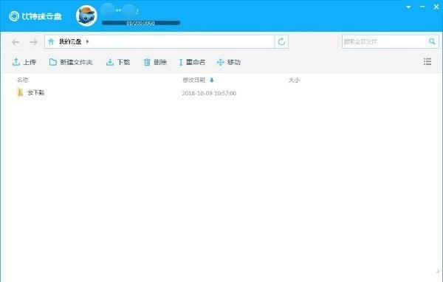The height and width of the screenshot is (282, 443).
Task: Open the user avatar profile
Action: tap(86, 16)
